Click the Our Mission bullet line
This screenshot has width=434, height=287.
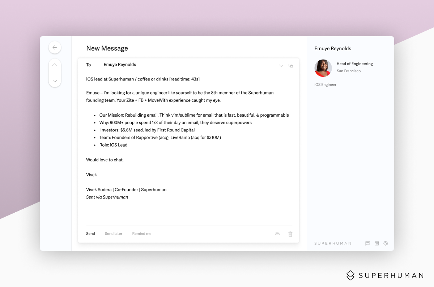click(194, 115)
